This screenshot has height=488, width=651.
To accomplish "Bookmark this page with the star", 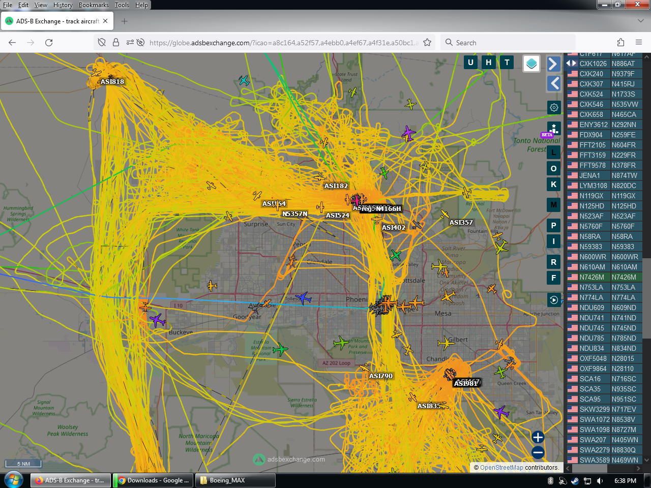I will click(x=427, y=43).
